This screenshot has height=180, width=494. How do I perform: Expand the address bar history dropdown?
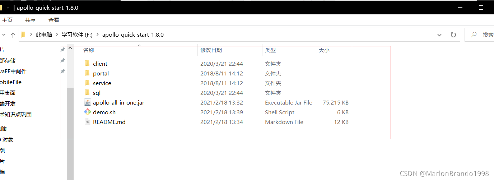[x=439, y=35]
